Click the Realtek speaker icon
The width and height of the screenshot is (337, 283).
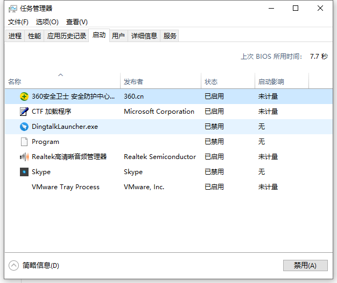24,157
